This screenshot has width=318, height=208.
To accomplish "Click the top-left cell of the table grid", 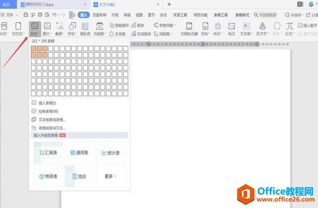I will [33, 49].
